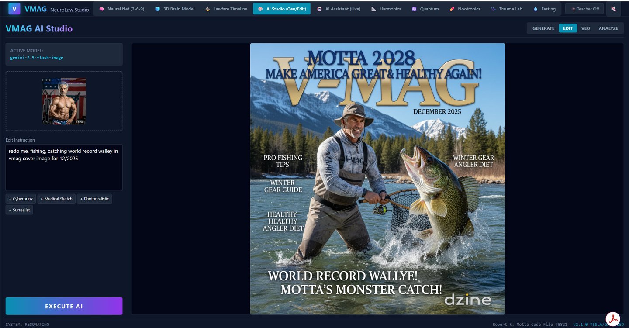Image resolution: width=629 pixels, height=328 pixels.
Task: Toggle the Teacher Off button
Action: (x=584, y=9)
